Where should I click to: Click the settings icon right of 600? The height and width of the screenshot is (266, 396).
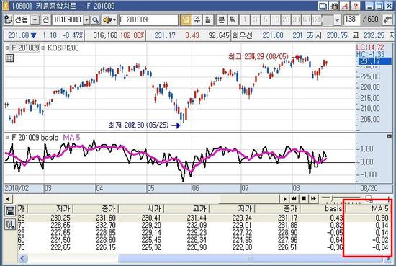coord(387,19)
